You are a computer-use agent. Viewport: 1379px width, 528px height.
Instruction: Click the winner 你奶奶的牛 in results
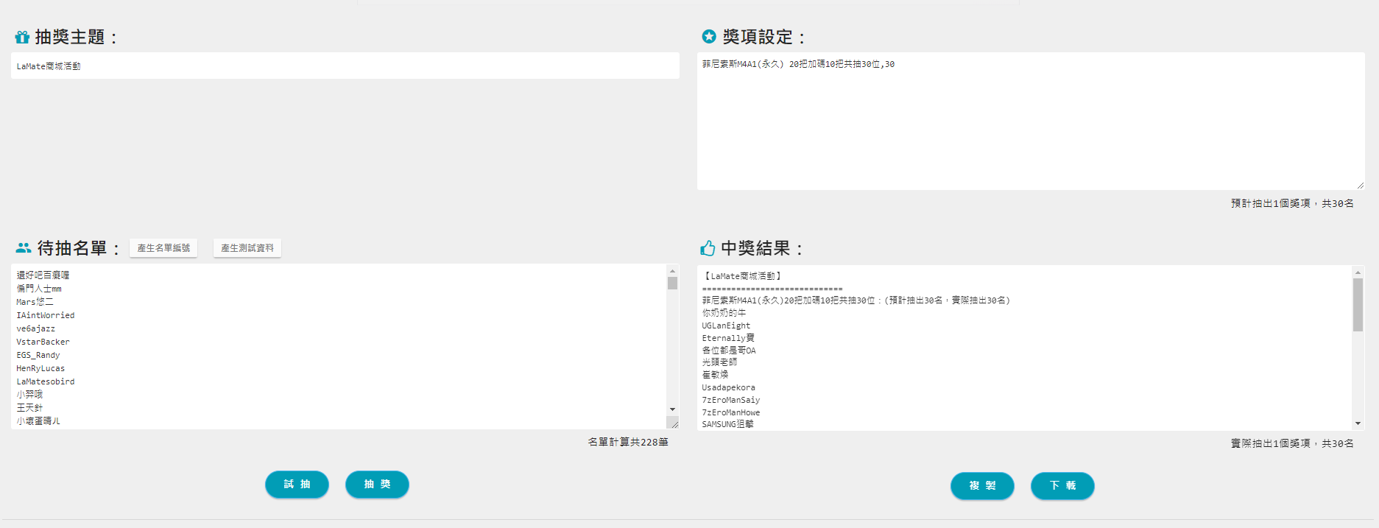(x=724, y=313)
